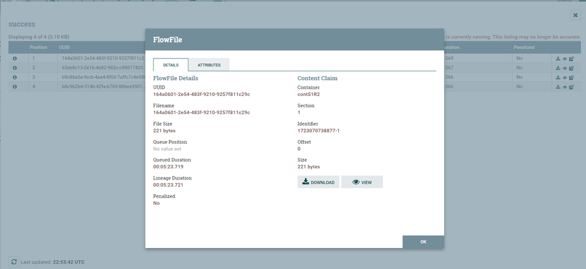This screenshot has width=586, height=269.
Task: Click UUID cell starting 164a0601 in table
Action: (x=103, y=58)
